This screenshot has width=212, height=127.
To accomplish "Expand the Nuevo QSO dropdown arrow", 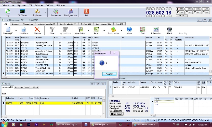I will (x=16, y=31).
